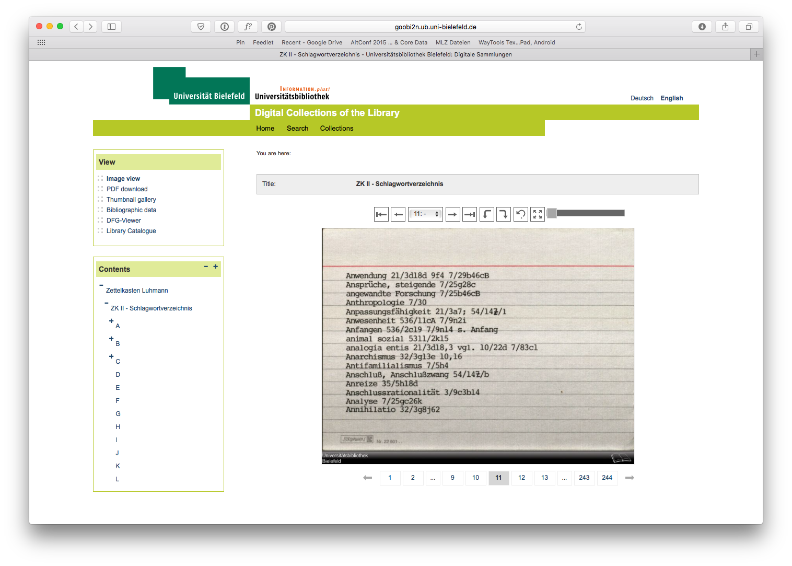Screen dimensions: 792x566
Task: Rotate the card image counterclockwise
Action: click(487, 214)
